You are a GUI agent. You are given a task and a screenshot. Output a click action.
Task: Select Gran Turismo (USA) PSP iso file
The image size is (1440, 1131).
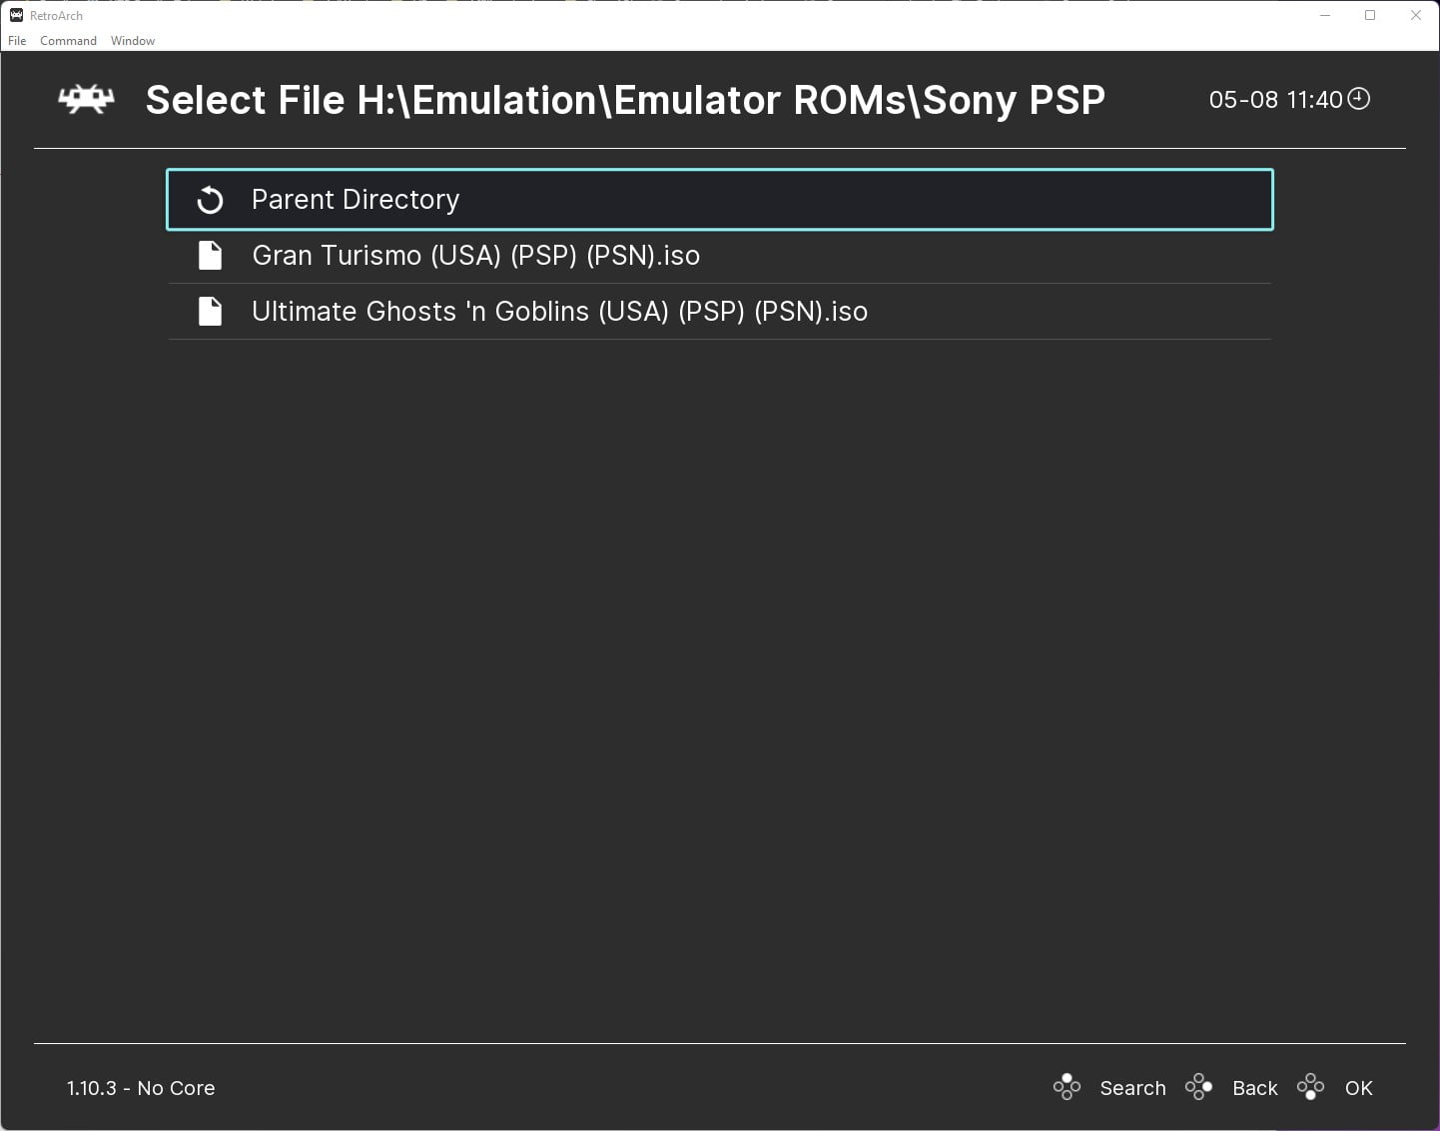click(x=475, y=255)
